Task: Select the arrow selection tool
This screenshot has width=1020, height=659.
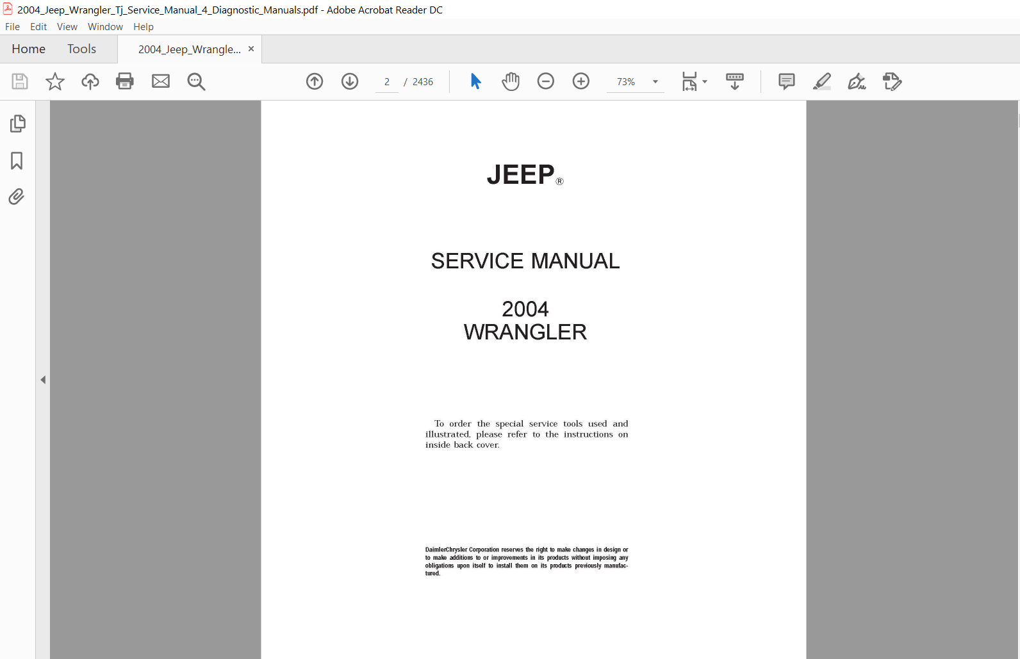Action: tap(475, 81)
